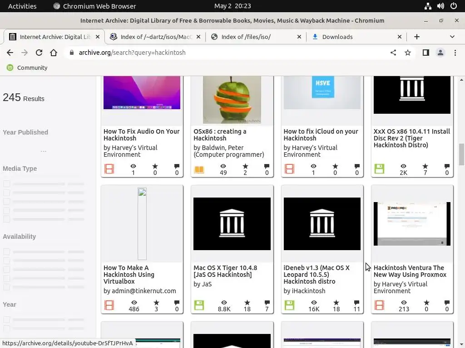The height and width of the screenshot is (348, 465).
Task: Click Mac OS X Tiger archive logo thumbnail
Action: click(232, 224)
